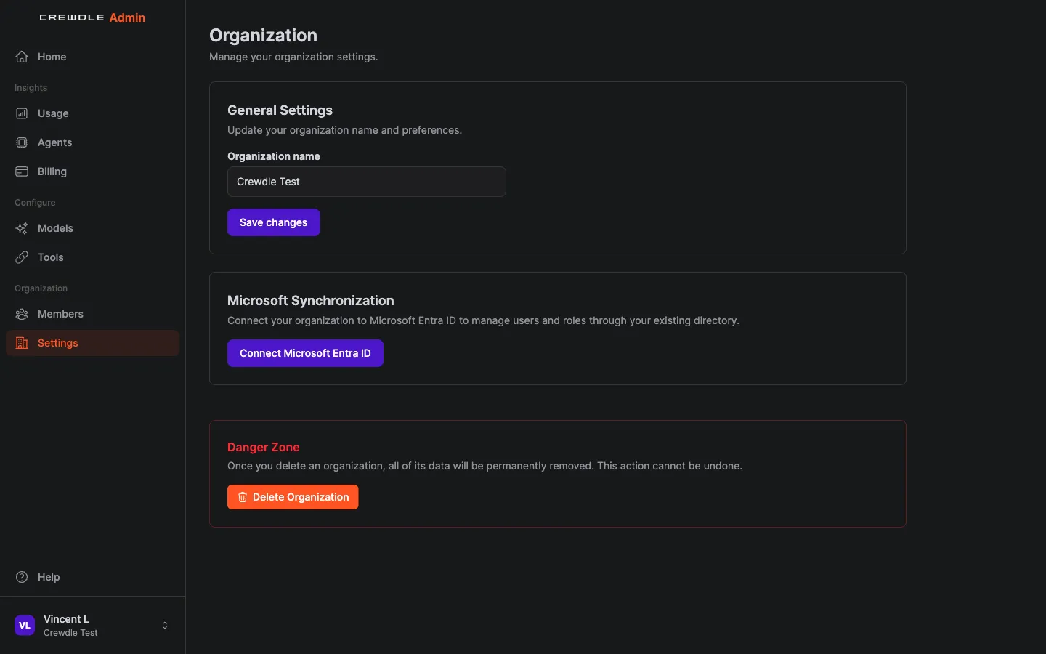The image size is (1046, 654).
Task: Navigate to Members page
Action: tap(92, 314)
